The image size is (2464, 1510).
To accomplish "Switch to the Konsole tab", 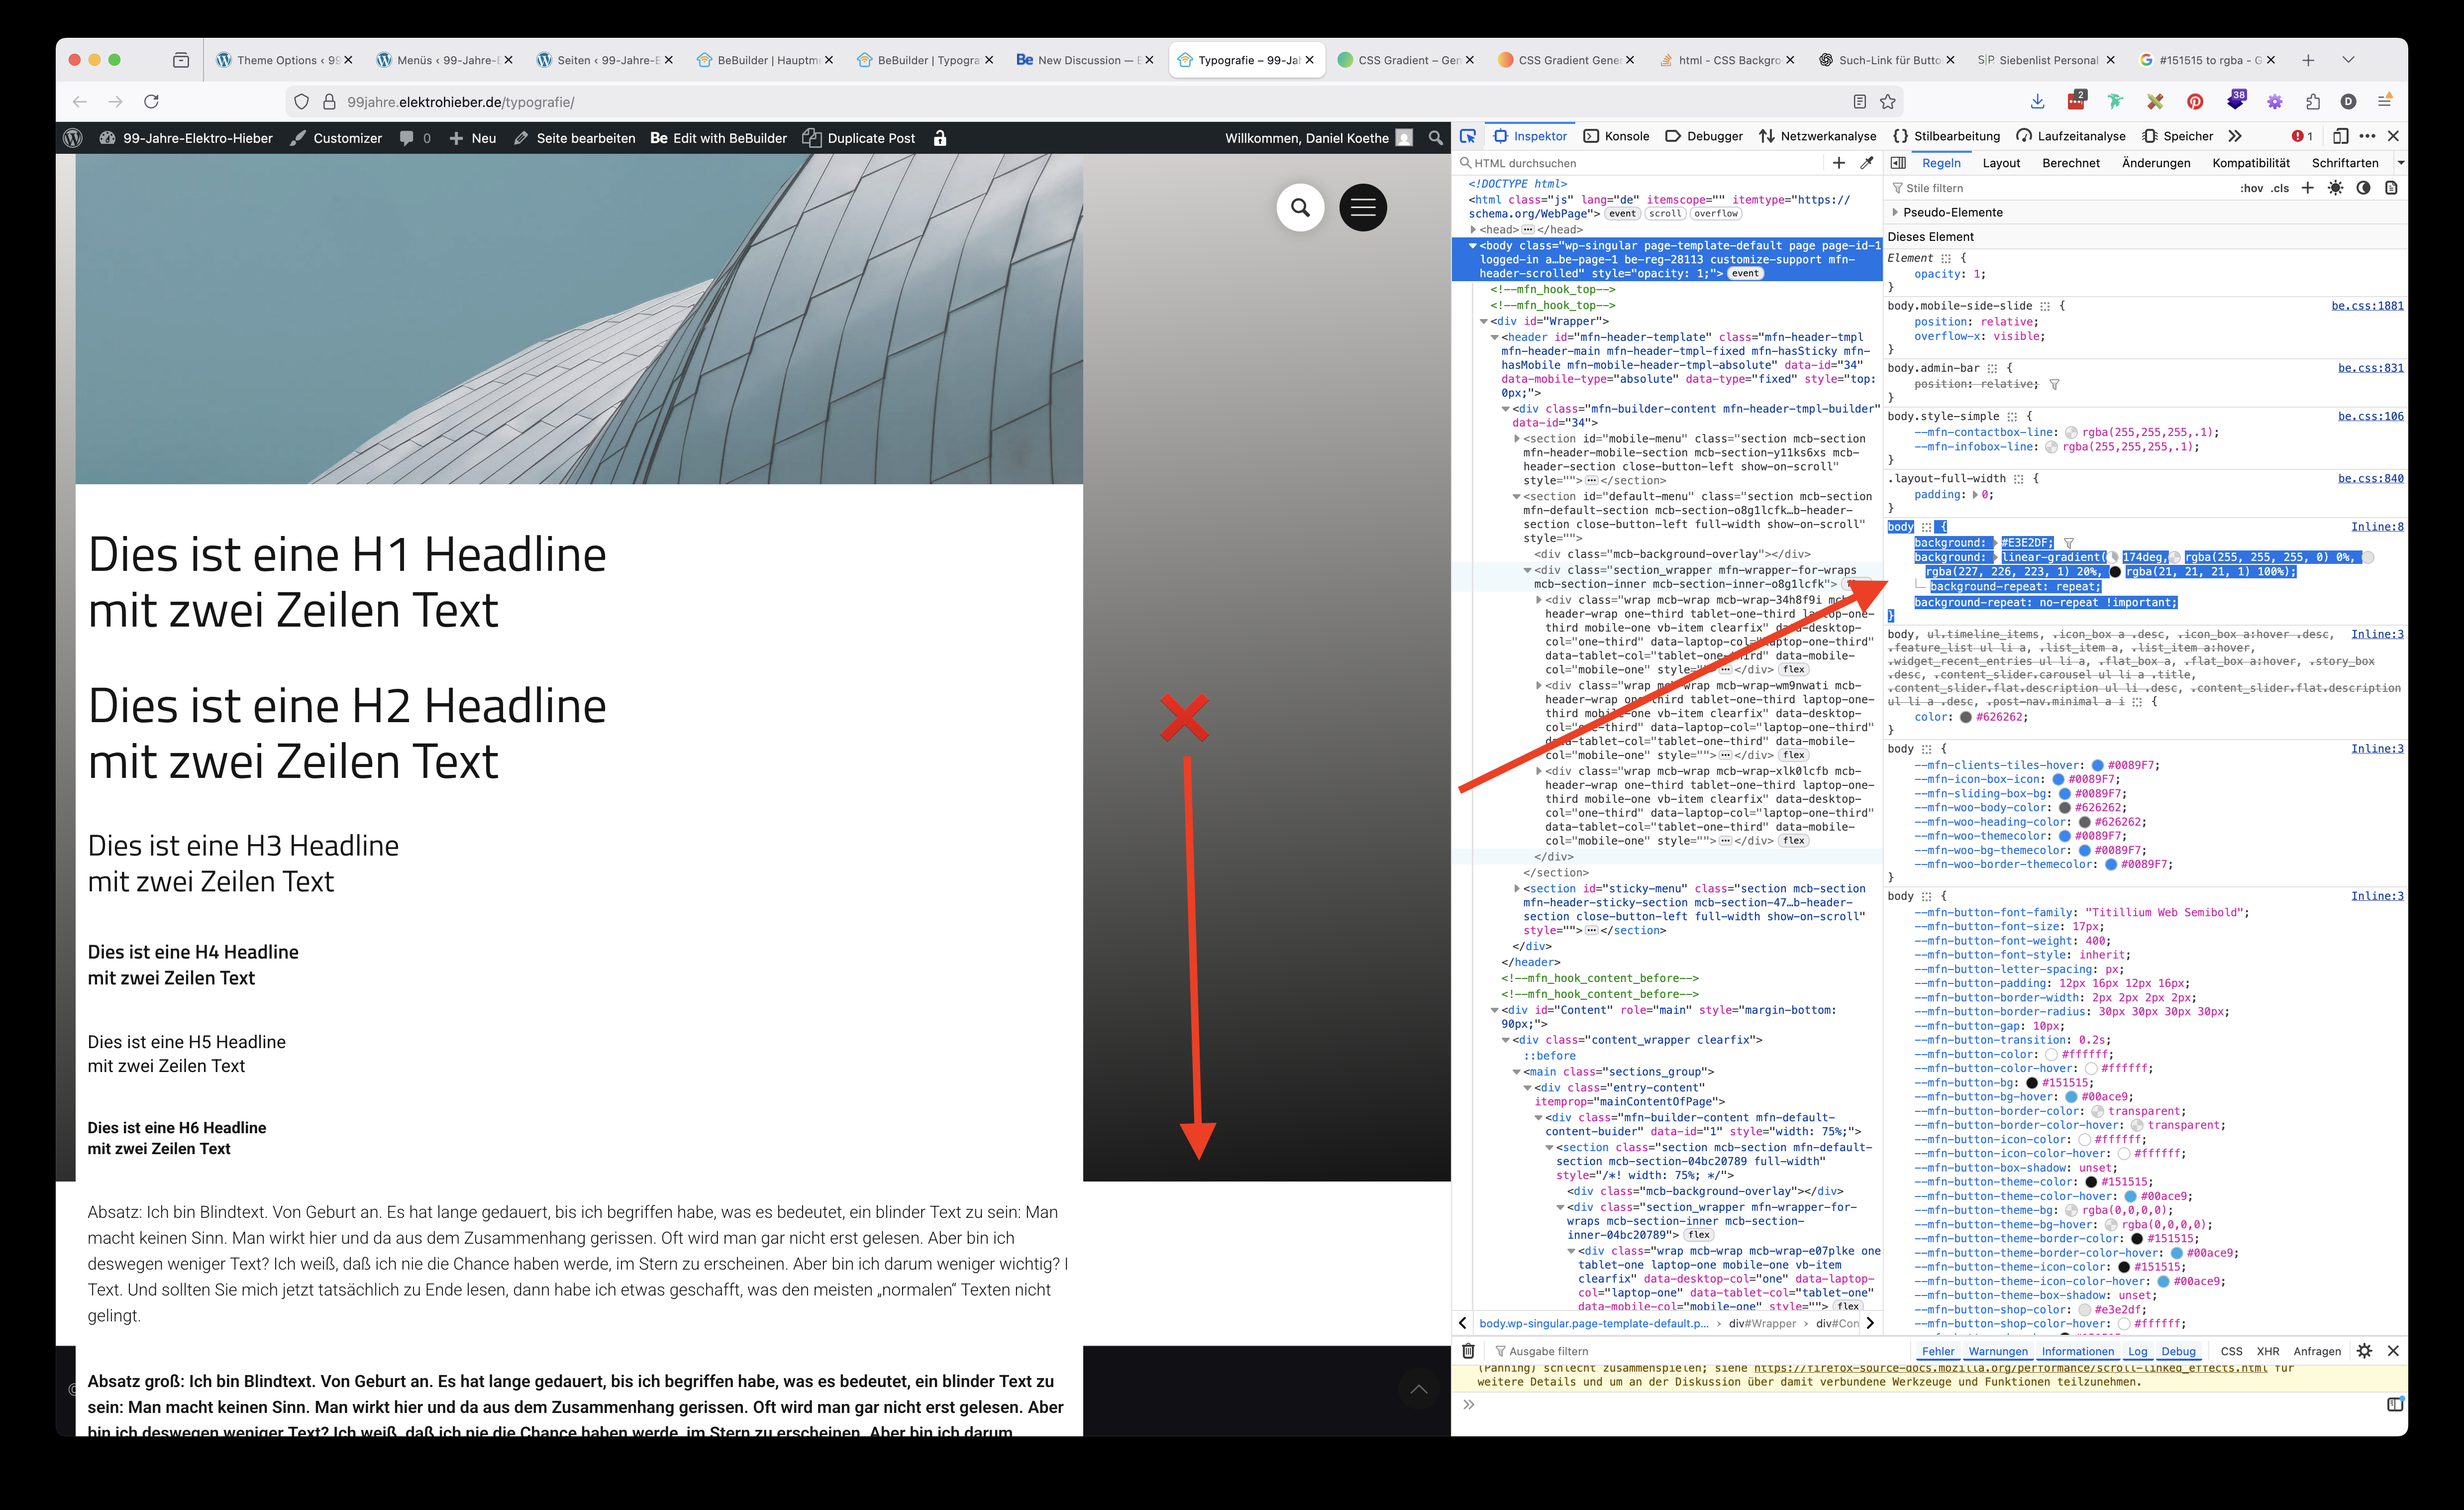I will (x=1616, y=136).
